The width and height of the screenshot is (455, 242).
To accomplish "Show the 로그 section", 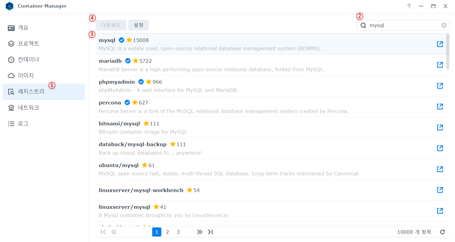I will pyautogui.click(x=43, y=124).
